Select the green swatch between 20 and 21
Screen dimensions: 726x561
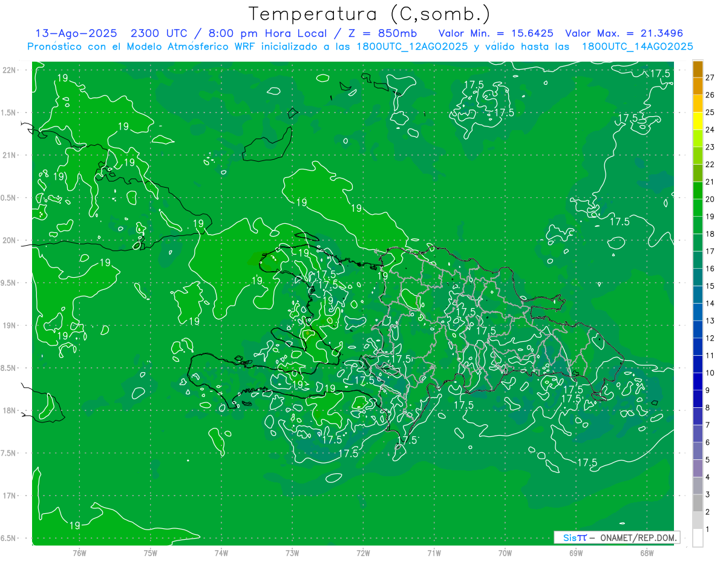[698, 190]
